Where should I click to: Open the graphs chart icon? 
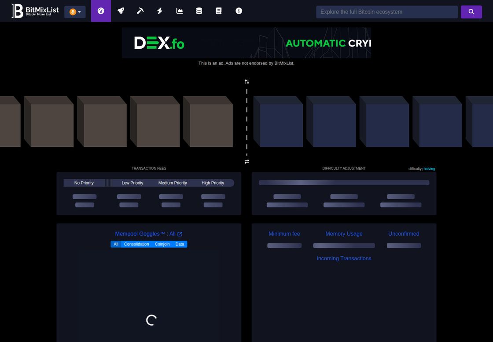[180, 11]
